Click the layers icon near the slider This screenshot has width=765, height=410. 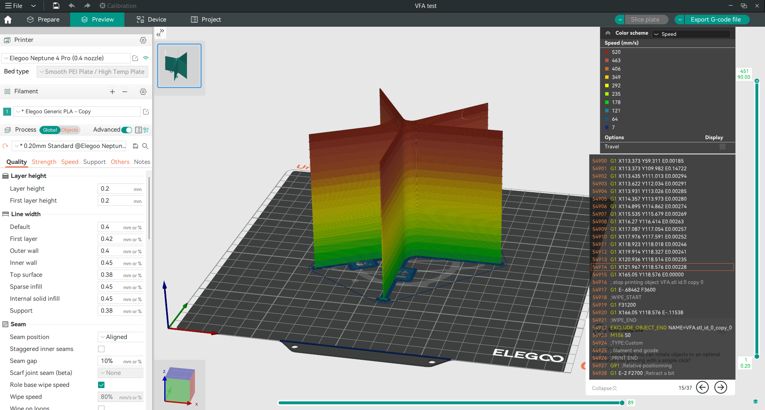point(755,402)
